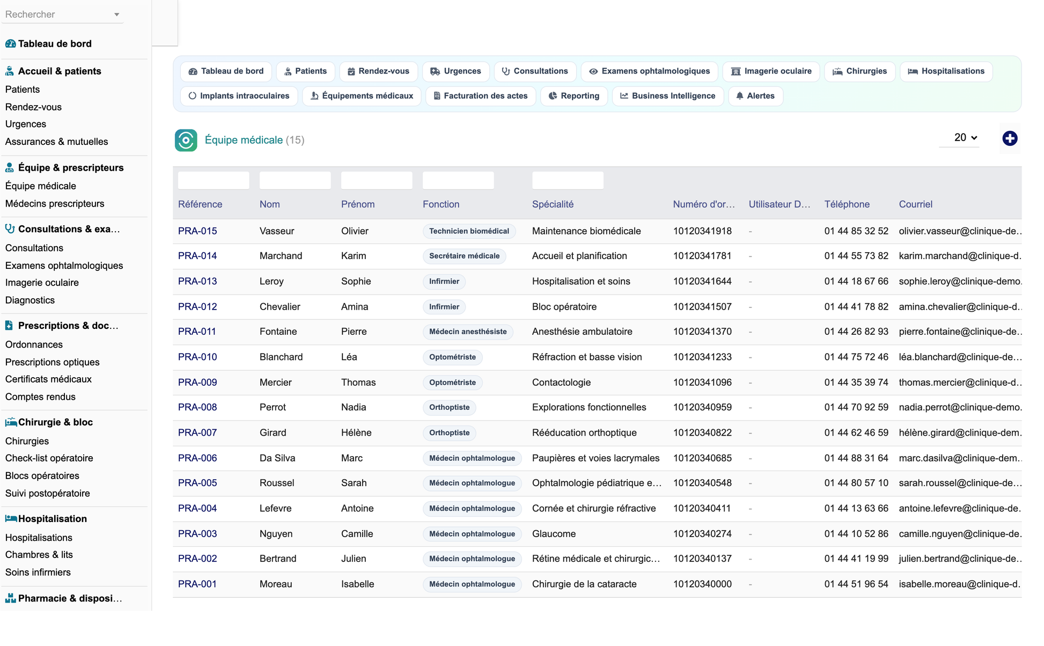Click the specialty cell reading Glaucome
1044x646 pixels.
click(x=554, y=533)
